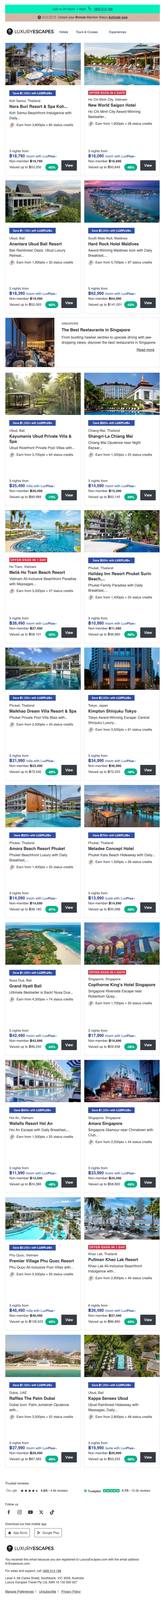Click Read more for Best Restaurants in Singapore
This screenshot has width=165, height=1603.
[145, 350]
